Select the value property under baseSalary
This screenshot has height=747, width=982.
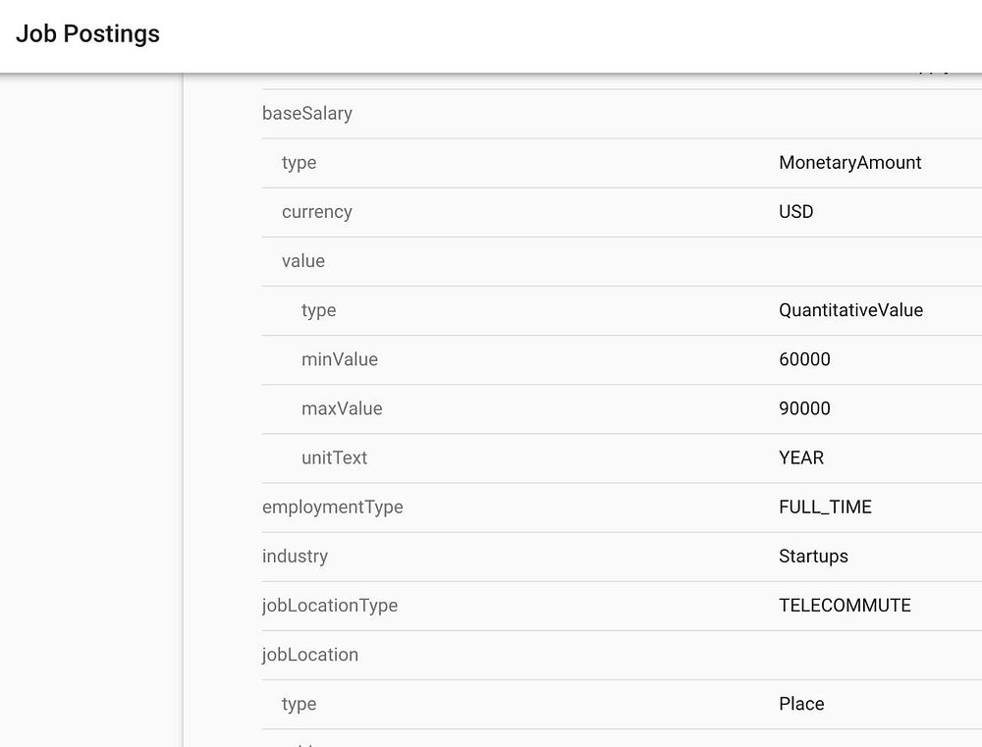click(302, 261)
